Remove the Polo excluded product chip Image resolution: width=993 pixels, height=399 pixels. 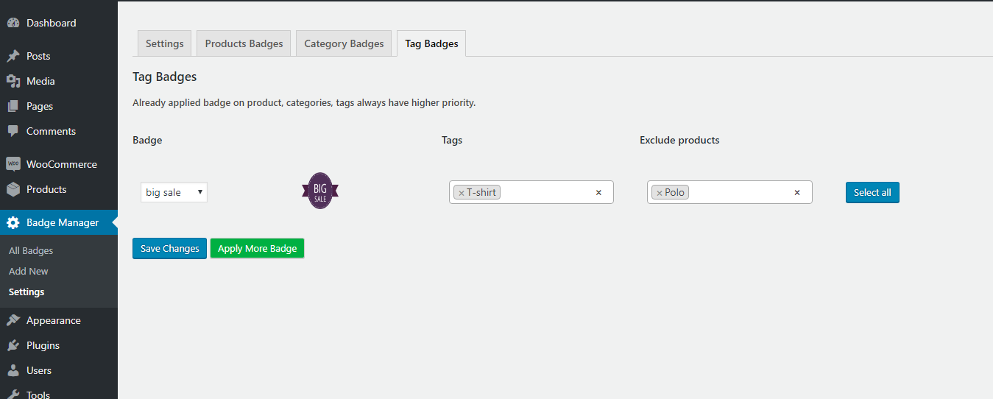(x=660, y=193)
